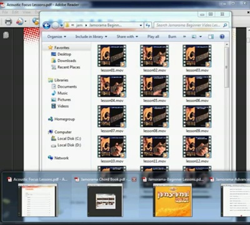Select Documents under Libraries
The width and height of the screenshot is (250, 225).
click(67, 87)
